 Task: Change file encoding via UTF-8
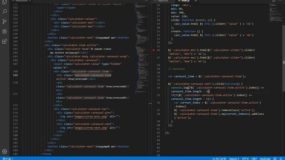(x=245, y=159)
